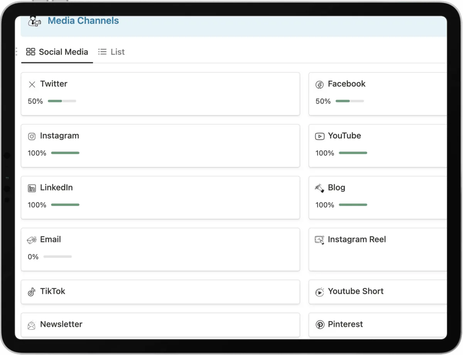The width and height of the screenshot is (463, 355).
Task: Click the list icon beside List tab
Action: (x=102, y=52)
